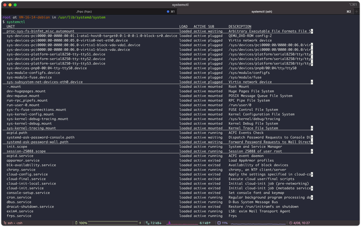This screenshot has height=227, width=361.
Task: Click the dbus.service unit name
Action: click(x=19, y=202)
